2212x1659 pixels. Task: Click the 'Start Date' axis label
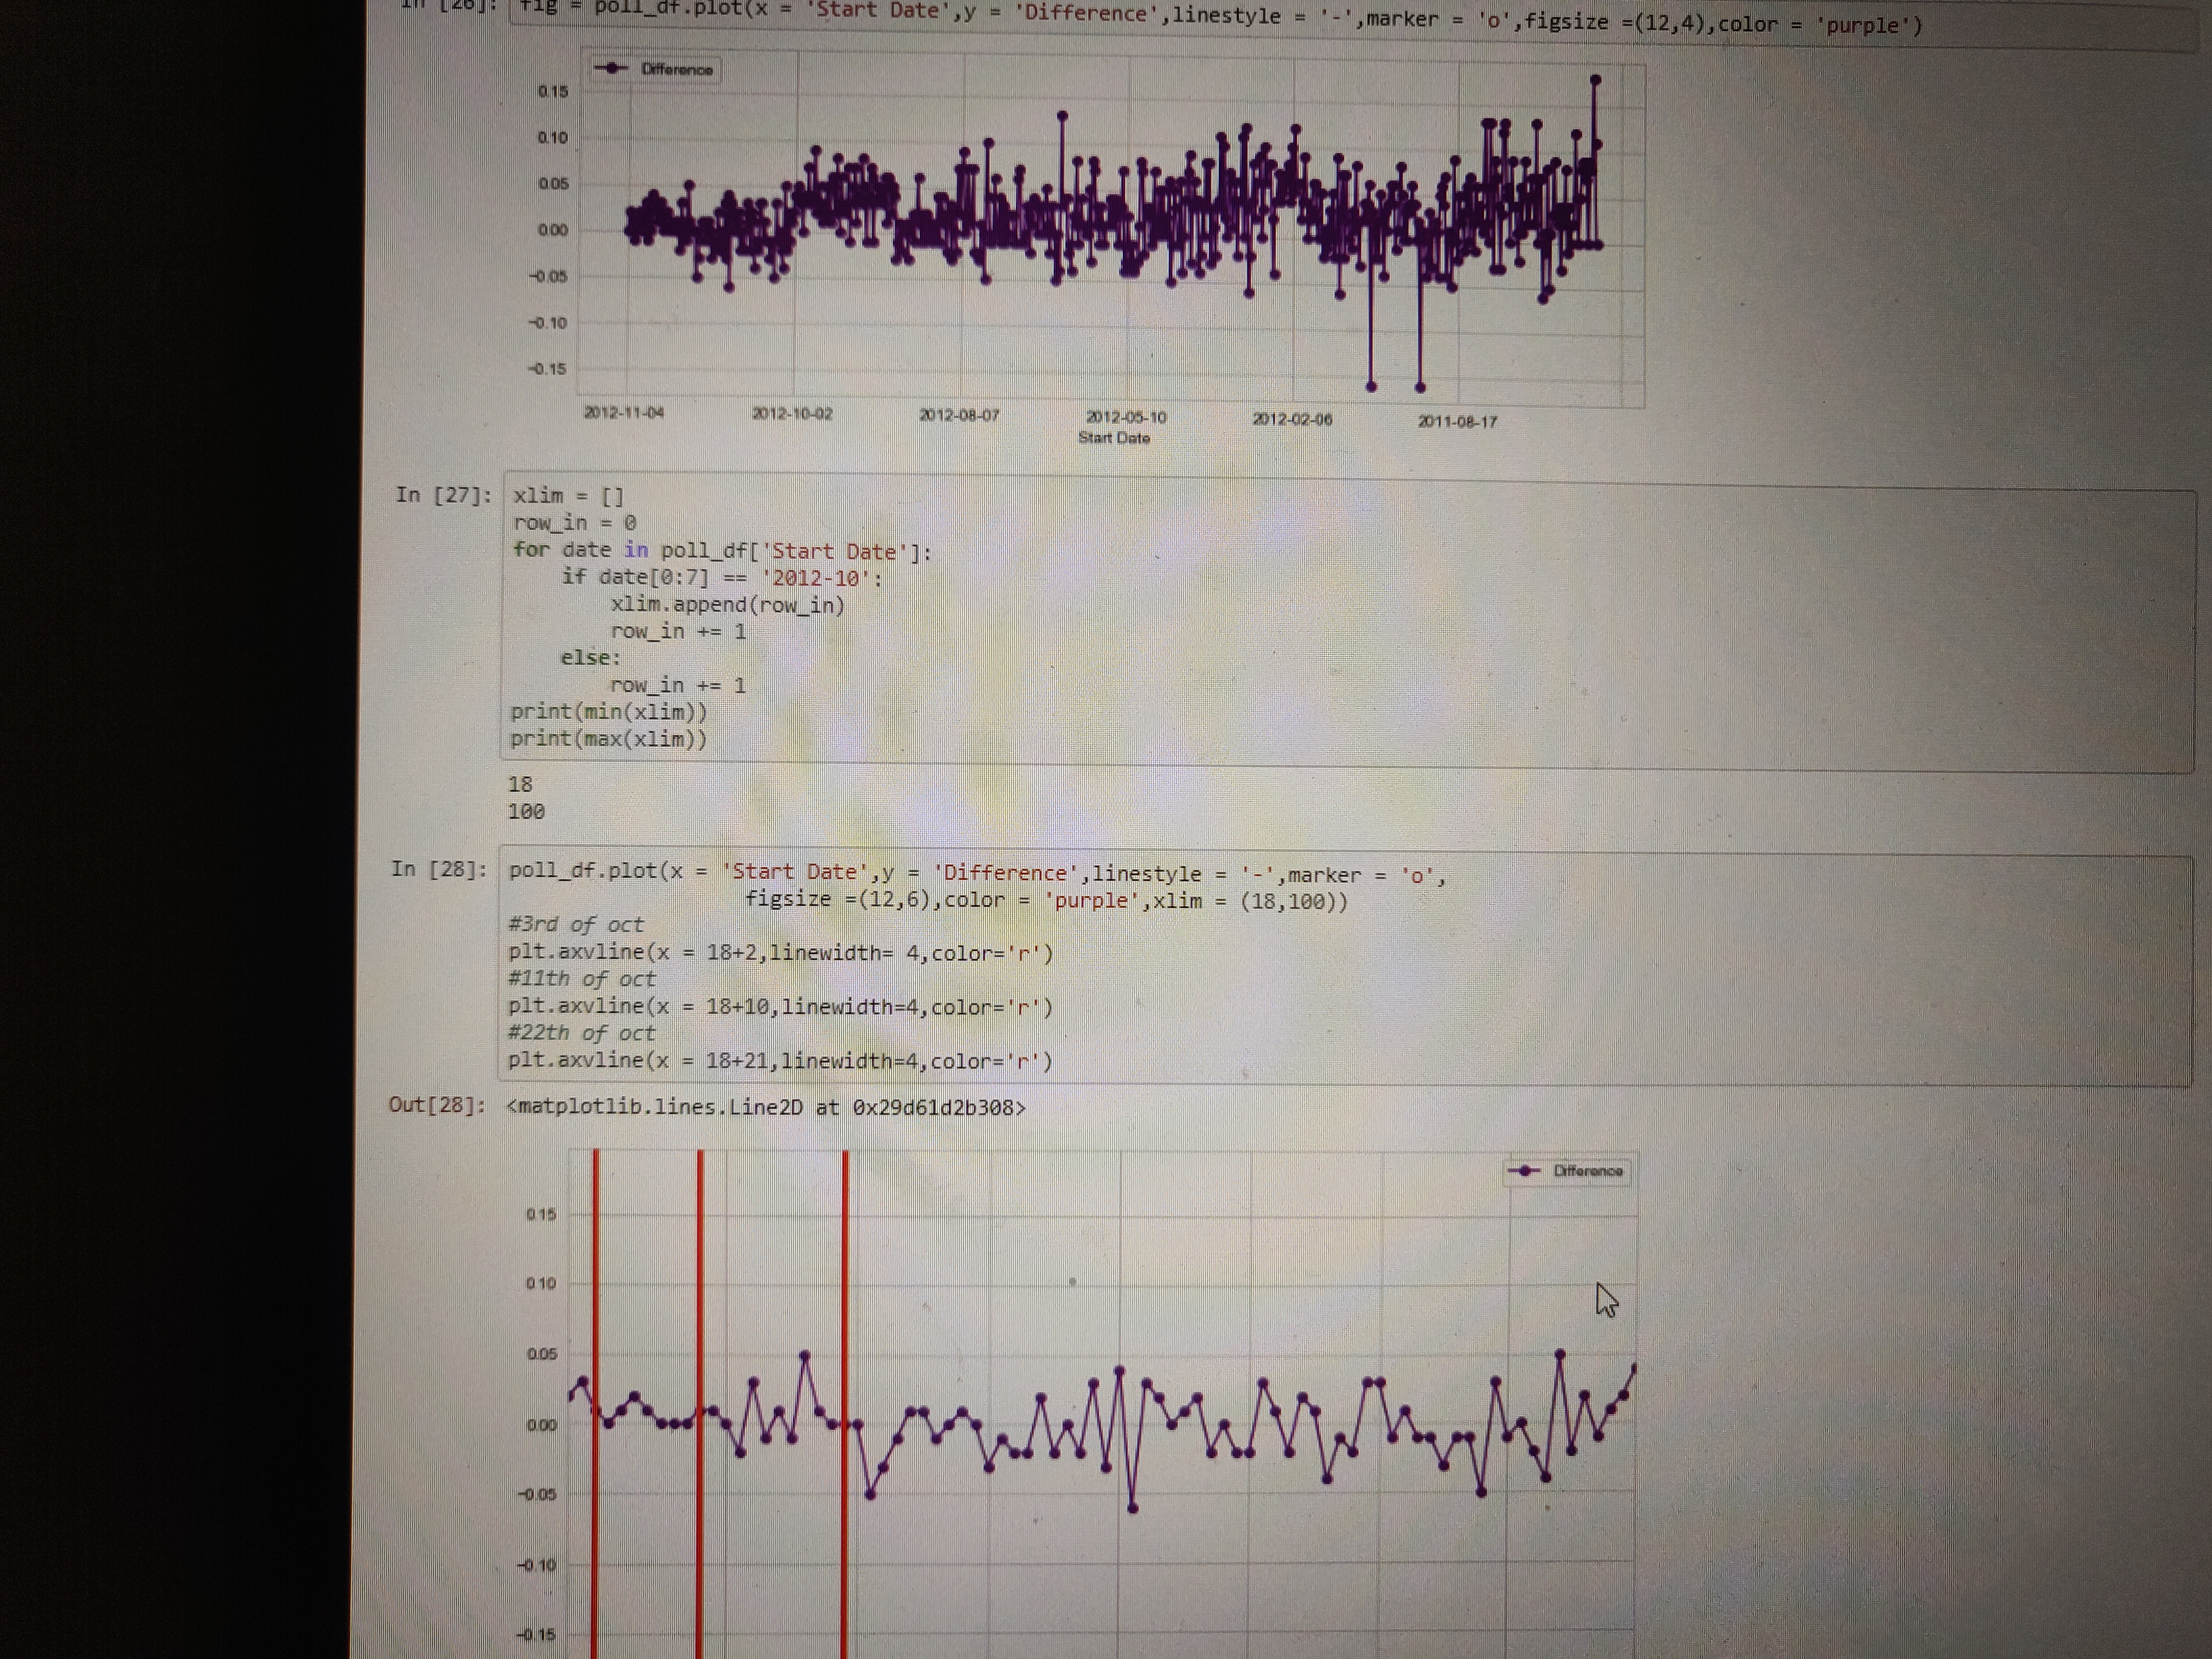click(x=1114, y=438)
